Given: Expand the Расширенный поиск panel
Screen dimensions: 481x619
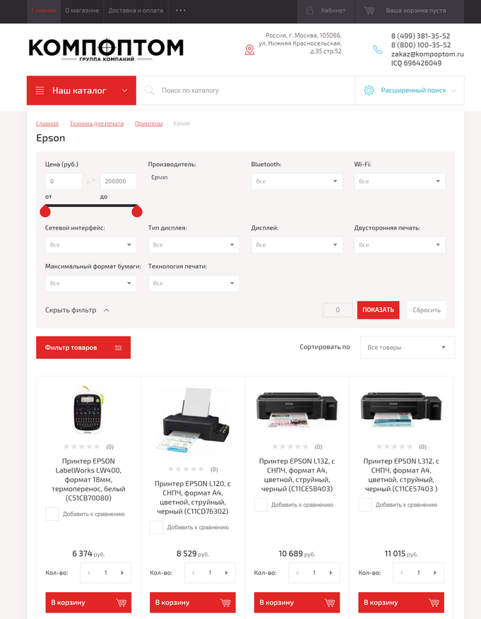Looking at the screenshot, I should [410, 90].
